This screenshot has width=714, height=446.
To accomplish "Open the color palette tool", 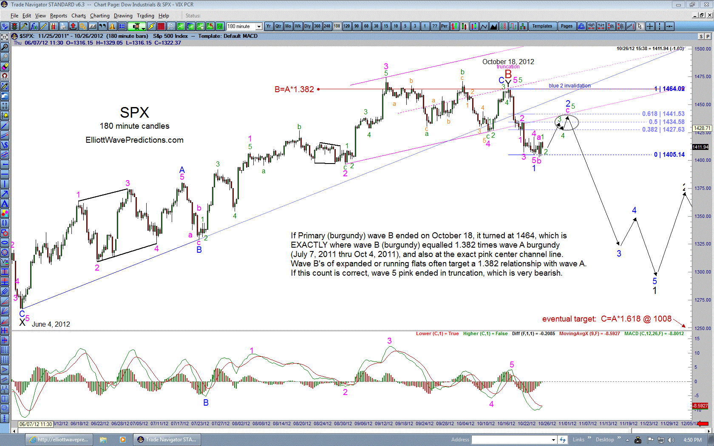I will click(54, 26).
